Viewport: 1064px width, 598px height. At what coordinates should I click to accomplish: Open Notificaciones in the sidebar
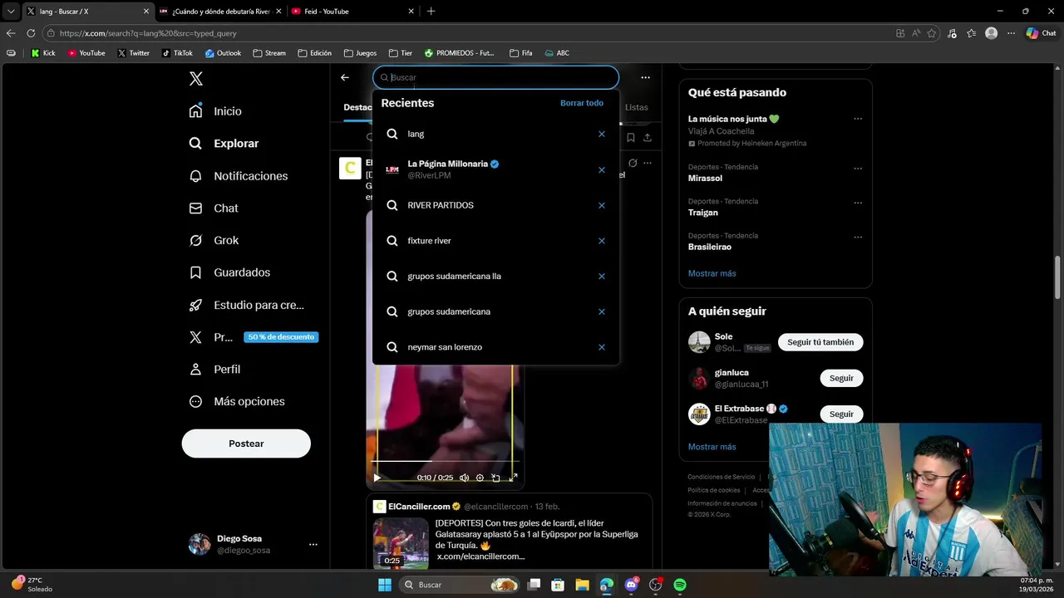238,176
